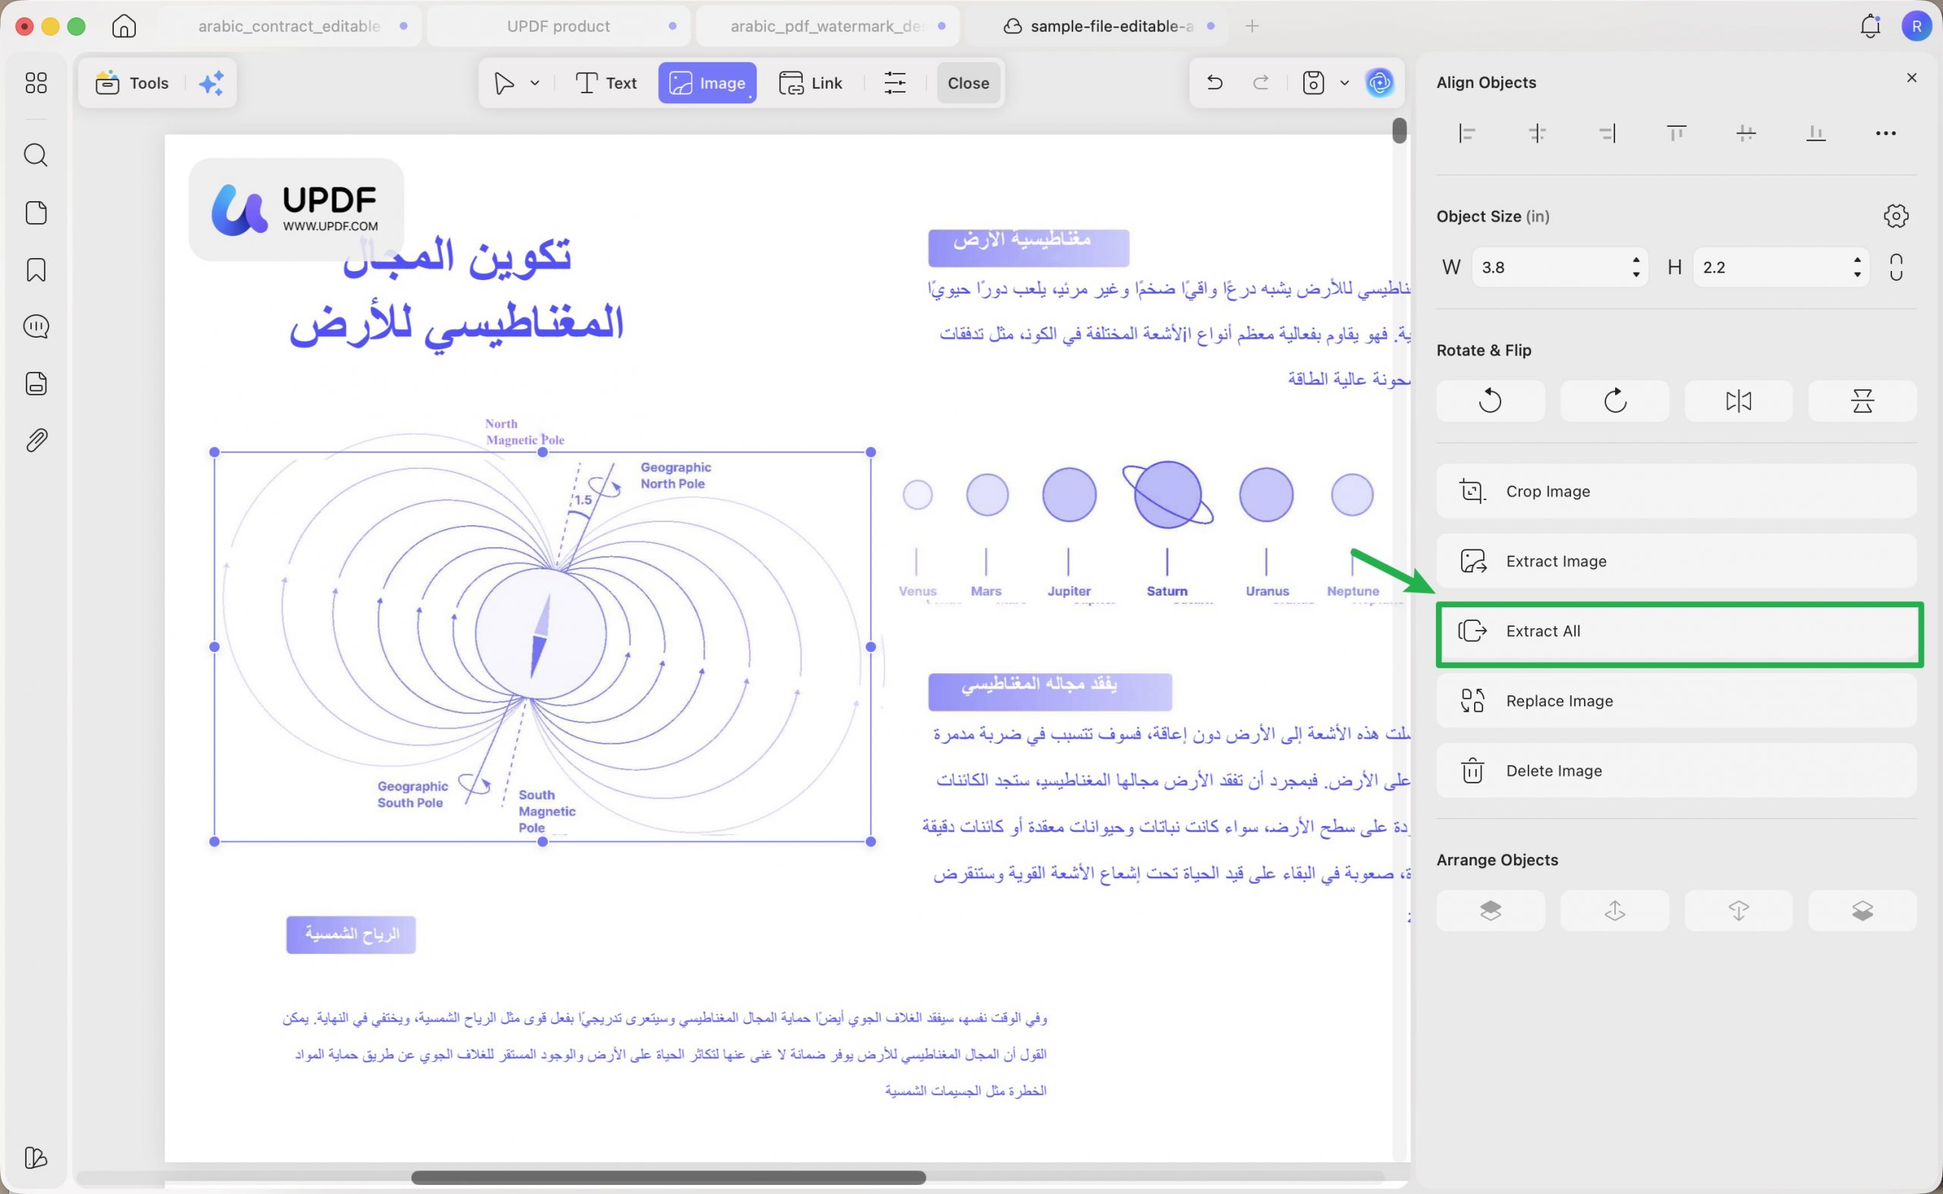Rotate image clockwise
The height and width of the screenshot is (1194, 1943).
[x=1614, y=400]
